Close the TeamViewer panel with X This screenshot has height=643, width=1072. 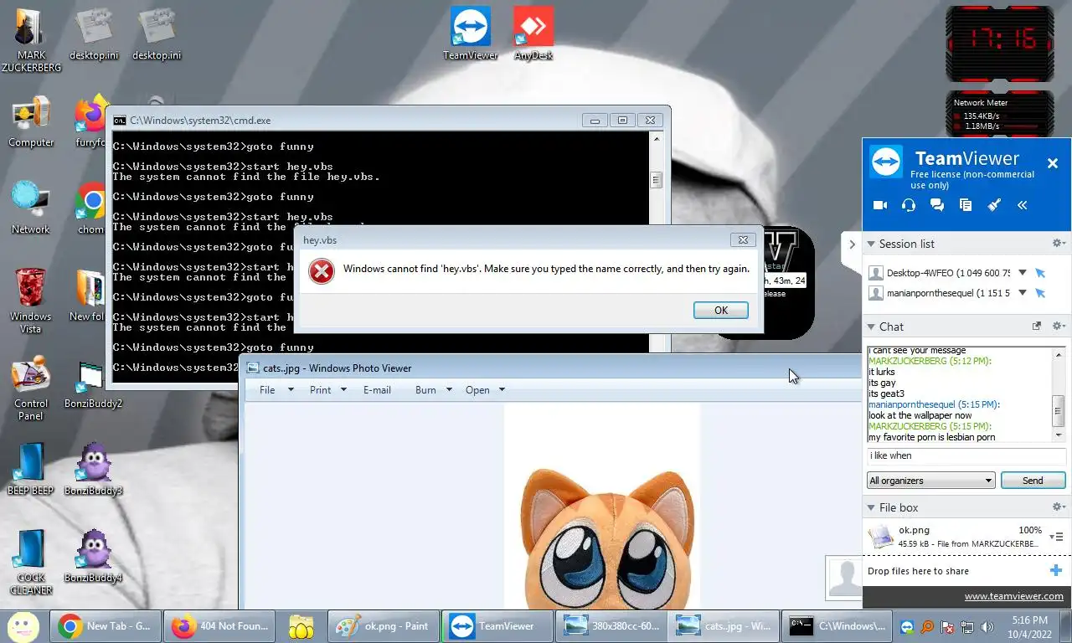[x=1053, y=163]
